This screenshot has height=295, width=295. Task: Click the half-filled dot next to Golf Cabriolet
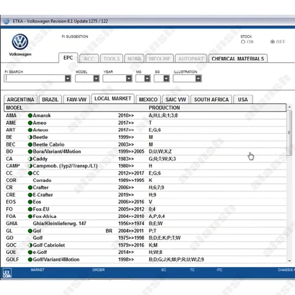(30, 245)
